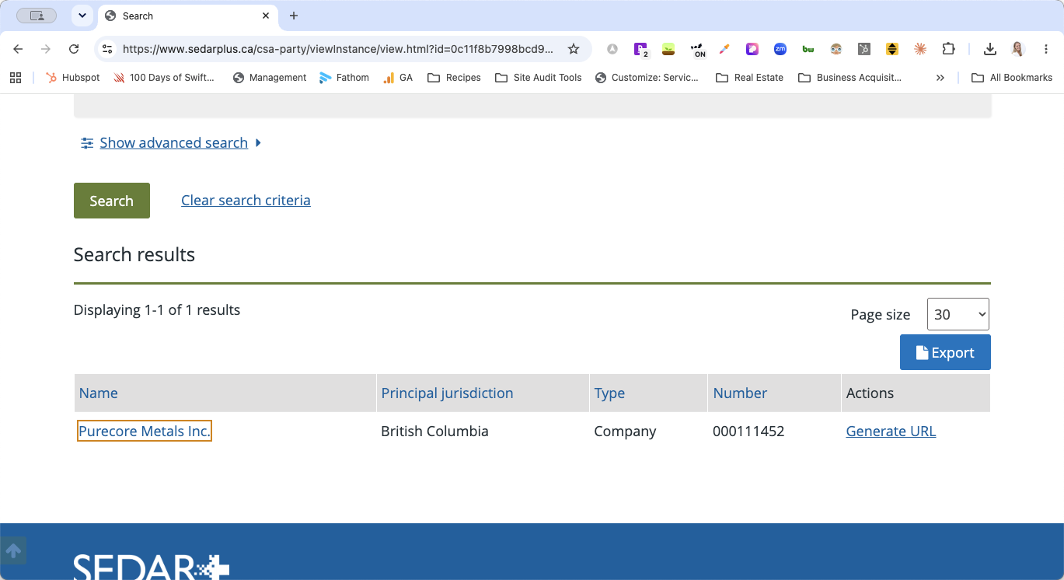Image resolution: width=1064 pixels, height=580 pixels.
Task: Open the green bw extension
Action: (808, 49)
